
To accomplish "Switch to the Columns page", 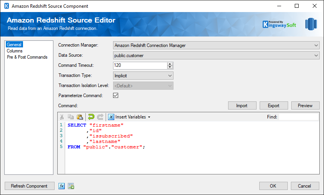I will (x=14, y=51).
